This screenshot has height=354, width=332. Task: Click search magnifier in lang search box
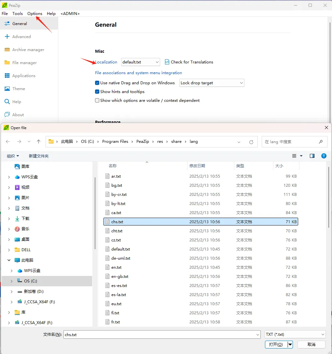click(x=321, y=142)
